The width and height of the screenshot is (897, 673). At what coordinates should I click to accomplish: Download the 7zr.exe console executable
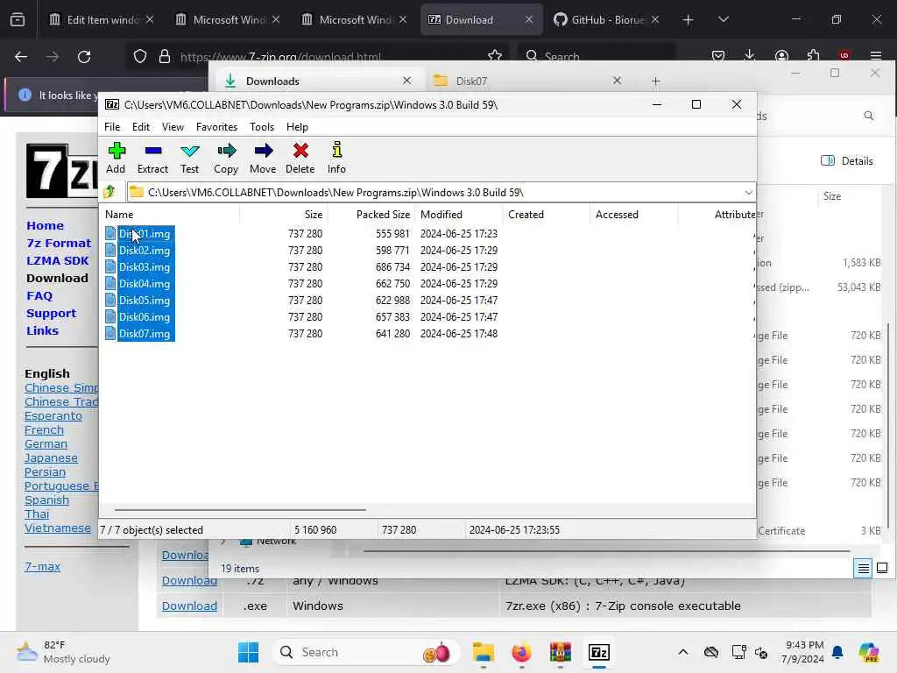point(189,606)
